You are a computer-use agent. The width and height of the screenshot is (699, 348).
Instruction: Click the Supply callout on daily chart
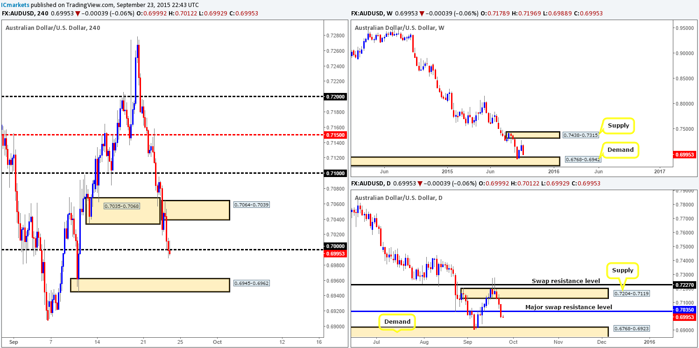click(x=623, y=270)
